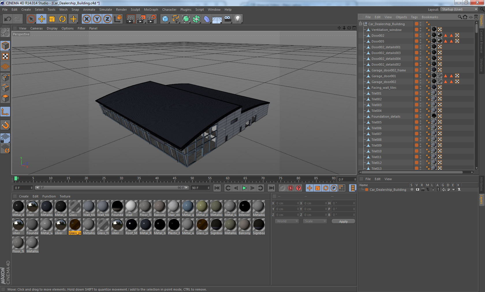The width and height of the screenshot is (485, 292).
Task: Open the Layout dropdown Startup (User)
Action: coord(459,9)
